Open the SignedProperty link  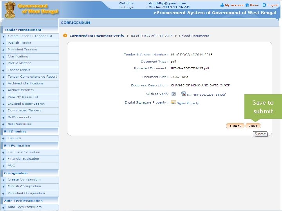coord(188,103)
